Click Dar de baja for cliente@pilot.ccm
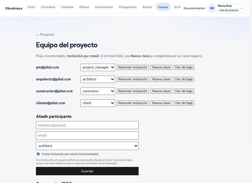 (184, 103)
